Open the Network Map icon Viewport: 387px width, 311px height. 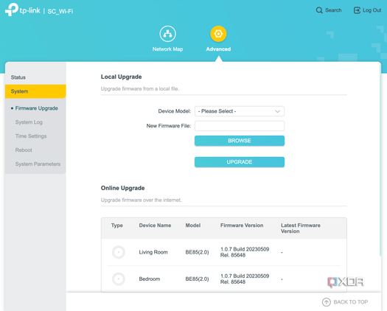pos(167,34)
